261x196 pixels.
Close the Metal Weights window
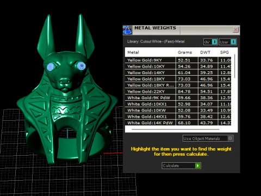click(235, 29)
